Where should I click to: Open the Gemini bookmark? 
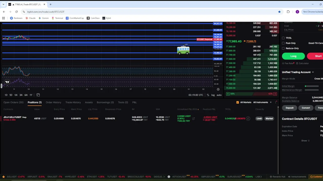point(43,18)
